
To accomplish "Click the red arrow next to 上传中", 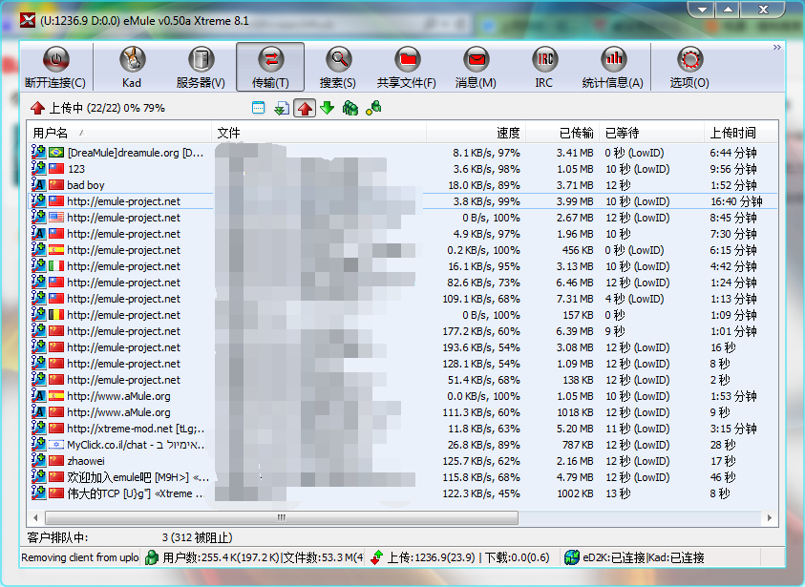I will click(37, 108).
